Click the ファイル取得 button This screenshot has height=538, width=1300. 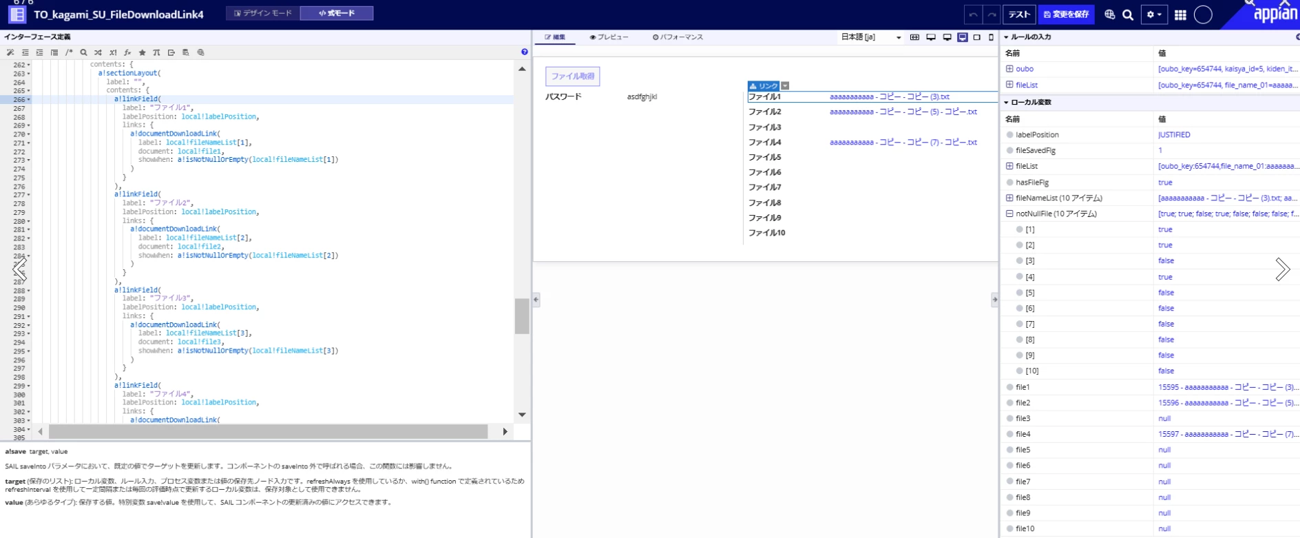573,76
